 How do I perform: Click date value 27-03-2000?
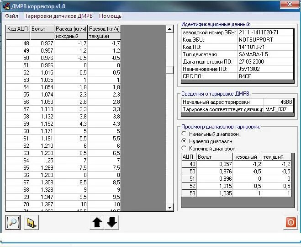coord(265,61)
